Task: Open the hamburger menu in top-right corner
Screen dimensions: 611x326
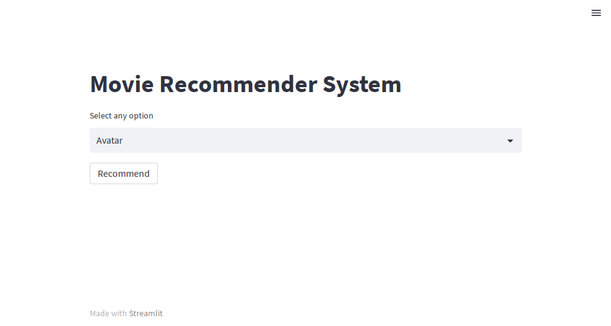Action: click(596, 13)
